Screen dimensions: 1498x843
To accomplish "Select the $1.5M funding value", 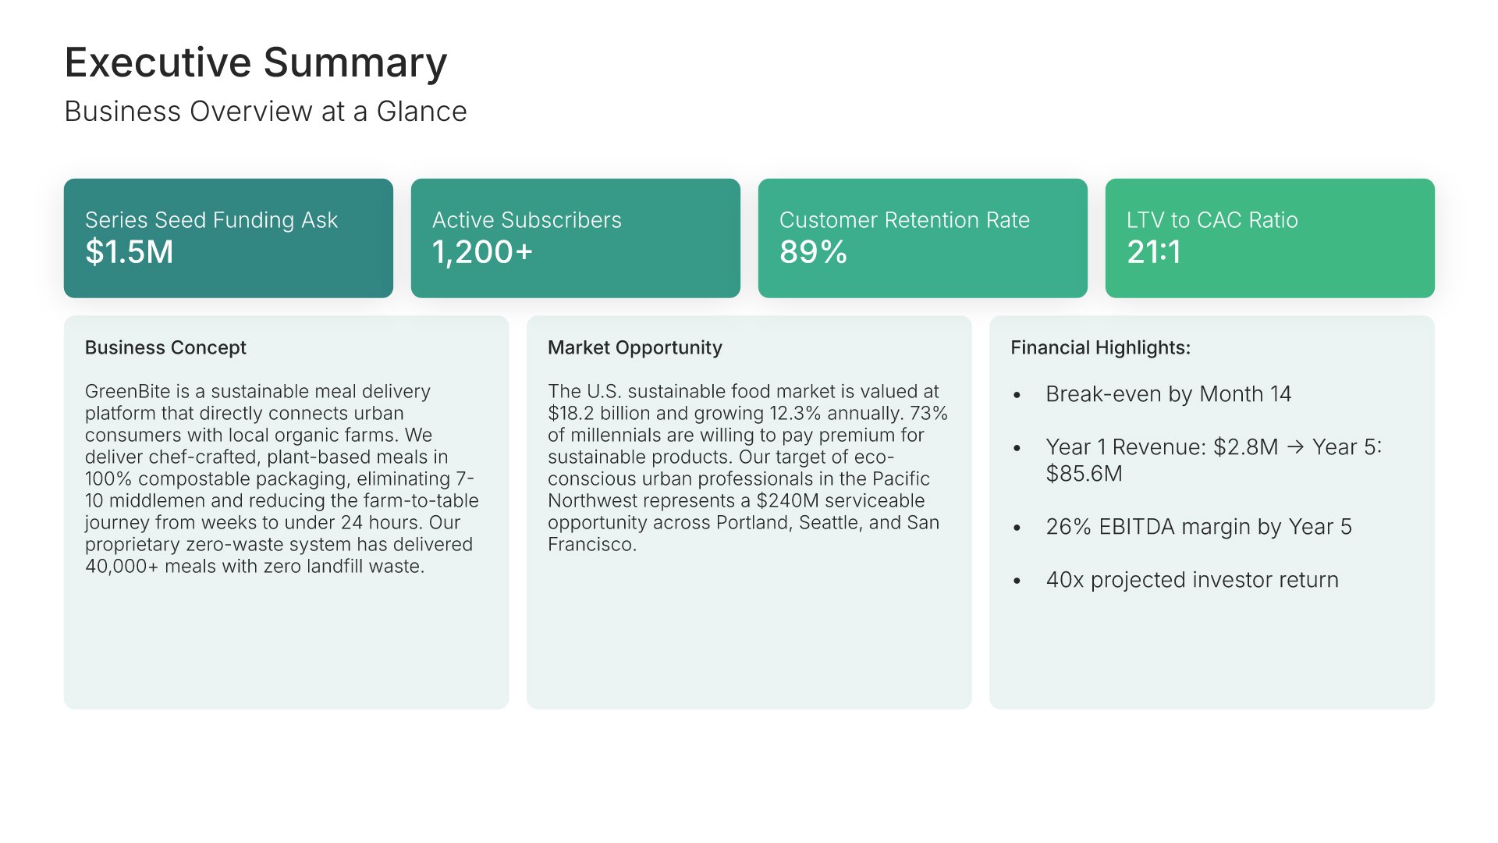I will pyautogui.click(x=130, y=252).
